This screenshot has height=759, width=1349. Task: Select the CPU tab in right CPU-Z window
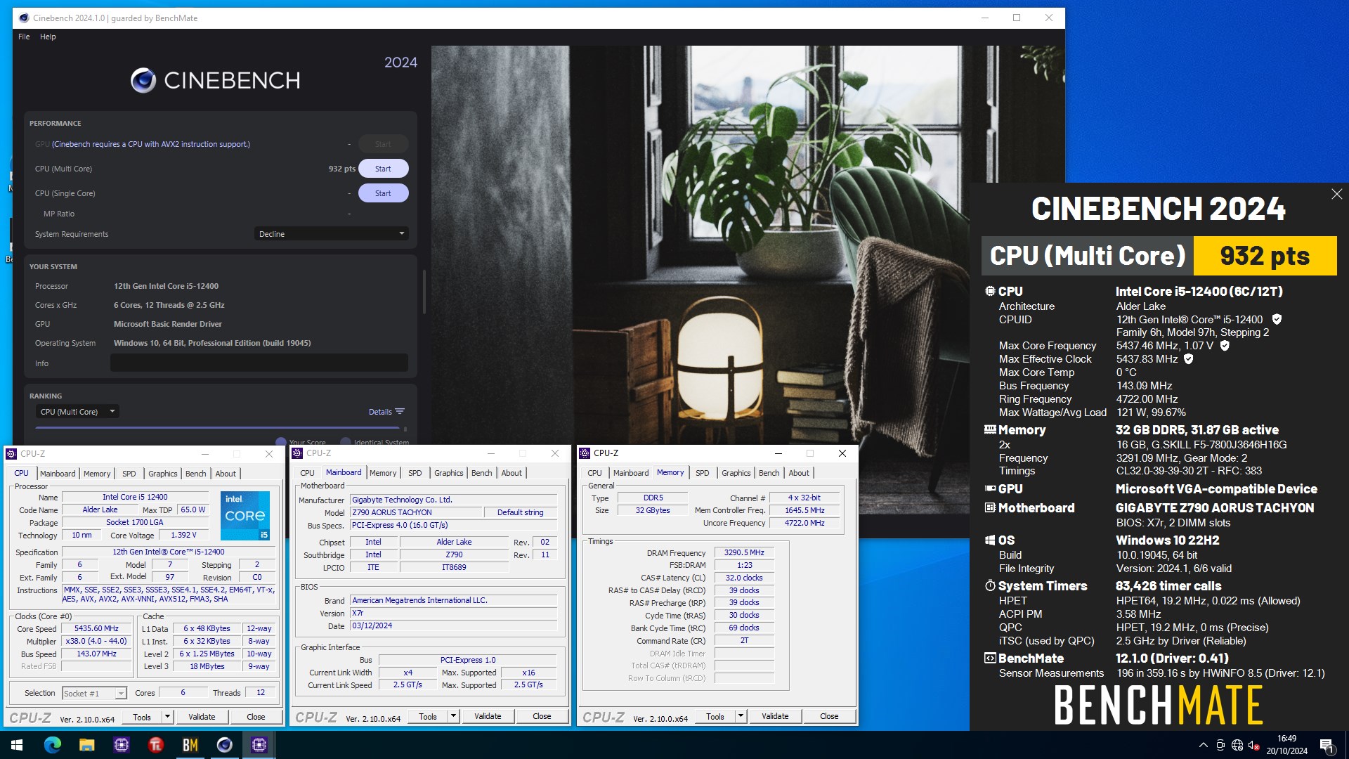594,473
